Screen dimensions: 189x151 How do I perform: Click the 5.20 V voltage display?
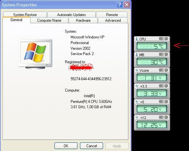[152, 109]
